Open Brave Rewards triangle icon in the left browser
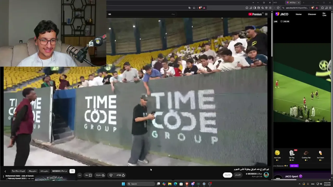 click(x=204, y=8)
